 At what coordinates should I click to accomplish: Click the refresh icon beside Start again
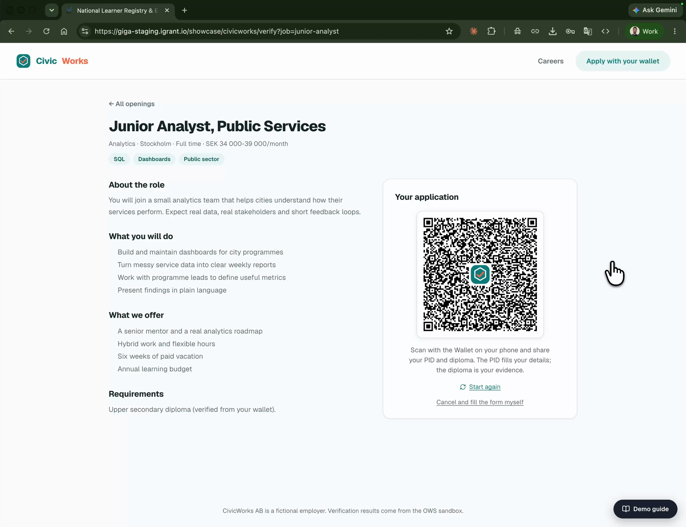[463, 387]
